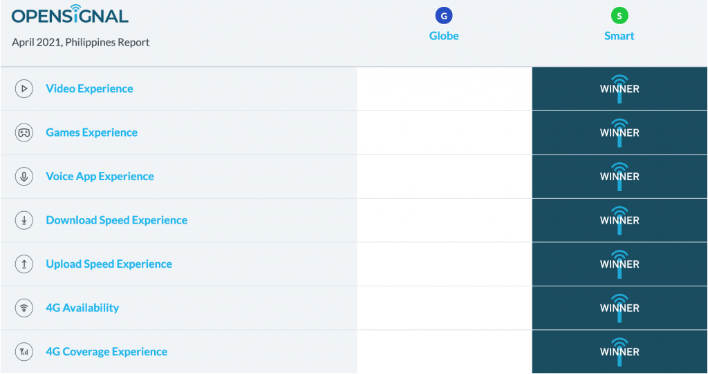Open the Video Experience link
The image size is (708, 374).
pyautogui.click(x=89, y=89)
